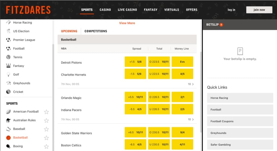
Task: Click the Greyhounds icon in sidebar
Action: pyautogui.click(x=8, y=83)
